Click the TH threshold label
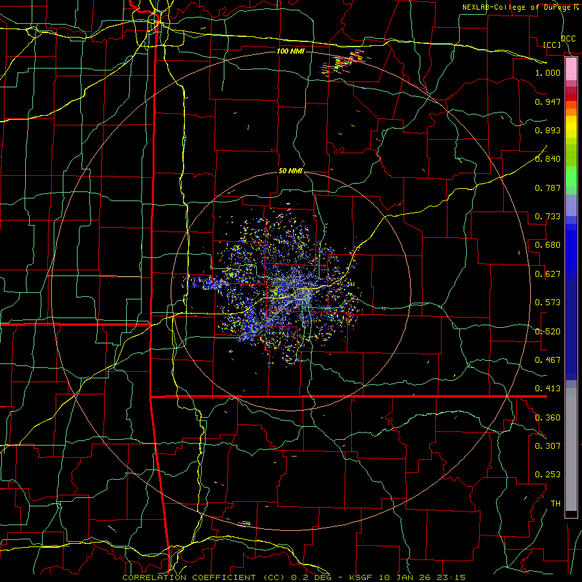This screenshot has height=582, width=582. point(555,504)
